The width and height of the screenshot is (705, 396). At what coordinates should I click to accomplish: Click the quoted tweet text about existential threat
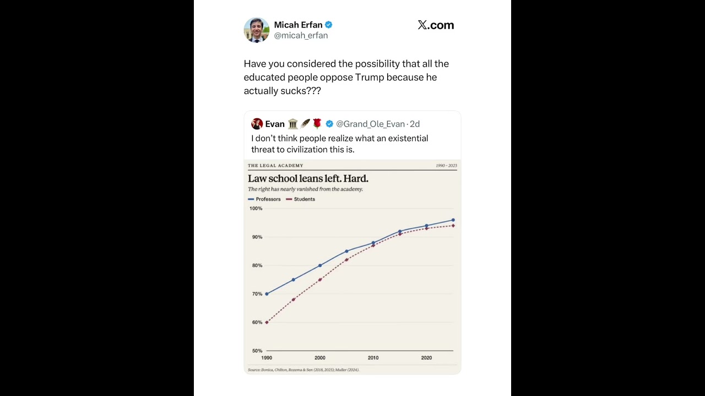pos(339,144)
